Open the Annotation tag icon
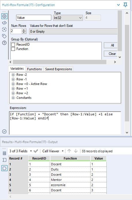The height and width of the screenshot is (200, 132). tap(4, 36)
